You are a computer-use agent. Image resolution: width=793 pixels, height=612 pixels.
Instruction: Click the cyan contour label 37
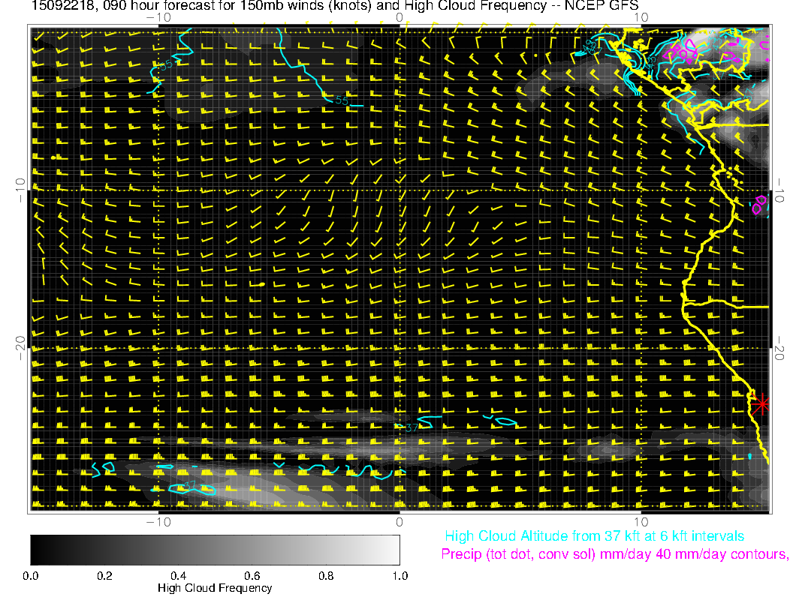click(x=412, y=427)
